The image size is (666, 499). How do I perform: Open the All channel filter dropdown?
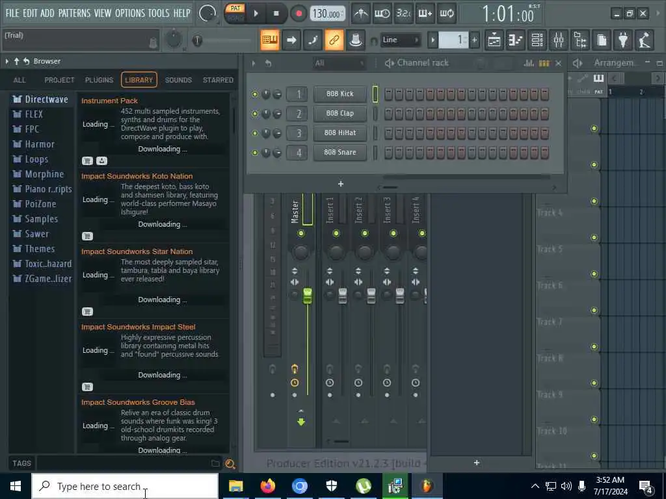coord(339,63)
